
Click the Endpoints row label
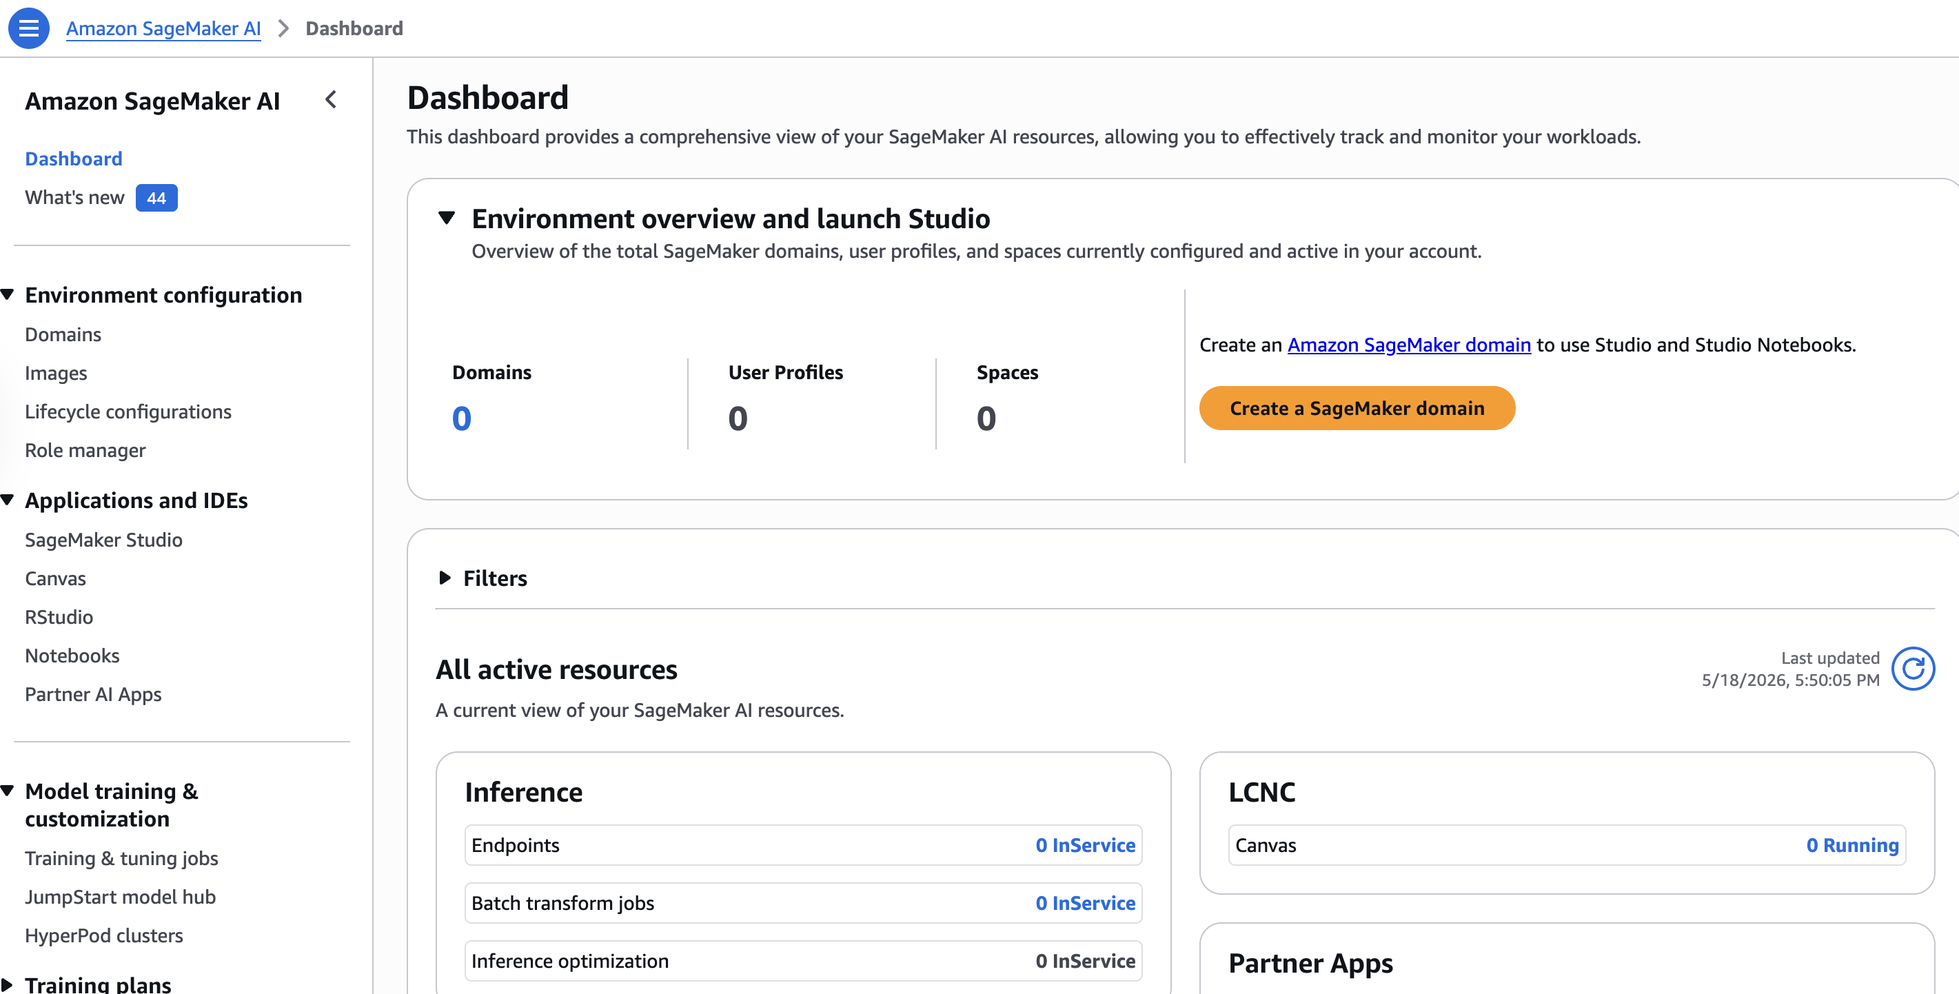coord(516,845)
